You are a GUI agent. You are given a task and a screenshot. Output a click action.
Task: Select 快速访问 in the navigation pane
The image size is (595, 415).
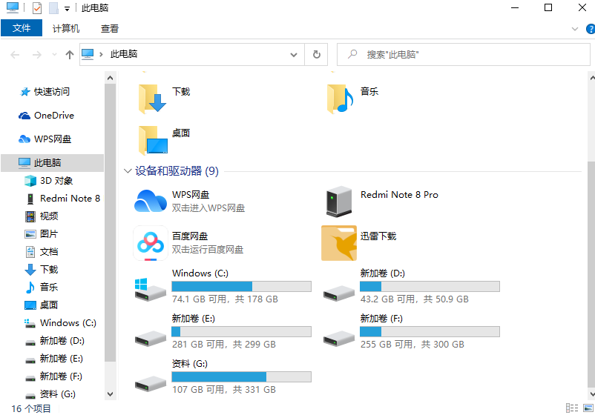tap(51, 92)
